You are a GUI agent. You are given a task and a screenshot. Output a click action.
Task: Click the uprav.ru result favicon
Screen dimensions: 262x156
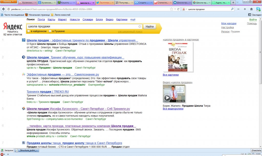click(x=24, y=57)
